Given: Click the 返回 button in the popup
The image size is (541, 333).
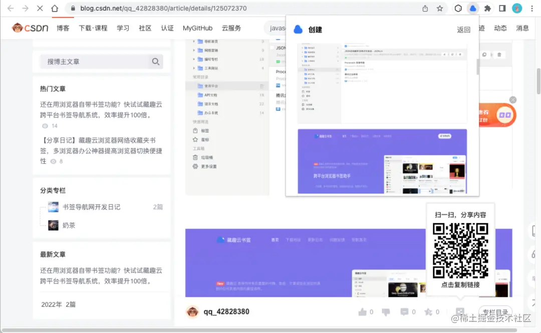Looking at the screenshot, I should pyautogui.click(x=463, y=30).
